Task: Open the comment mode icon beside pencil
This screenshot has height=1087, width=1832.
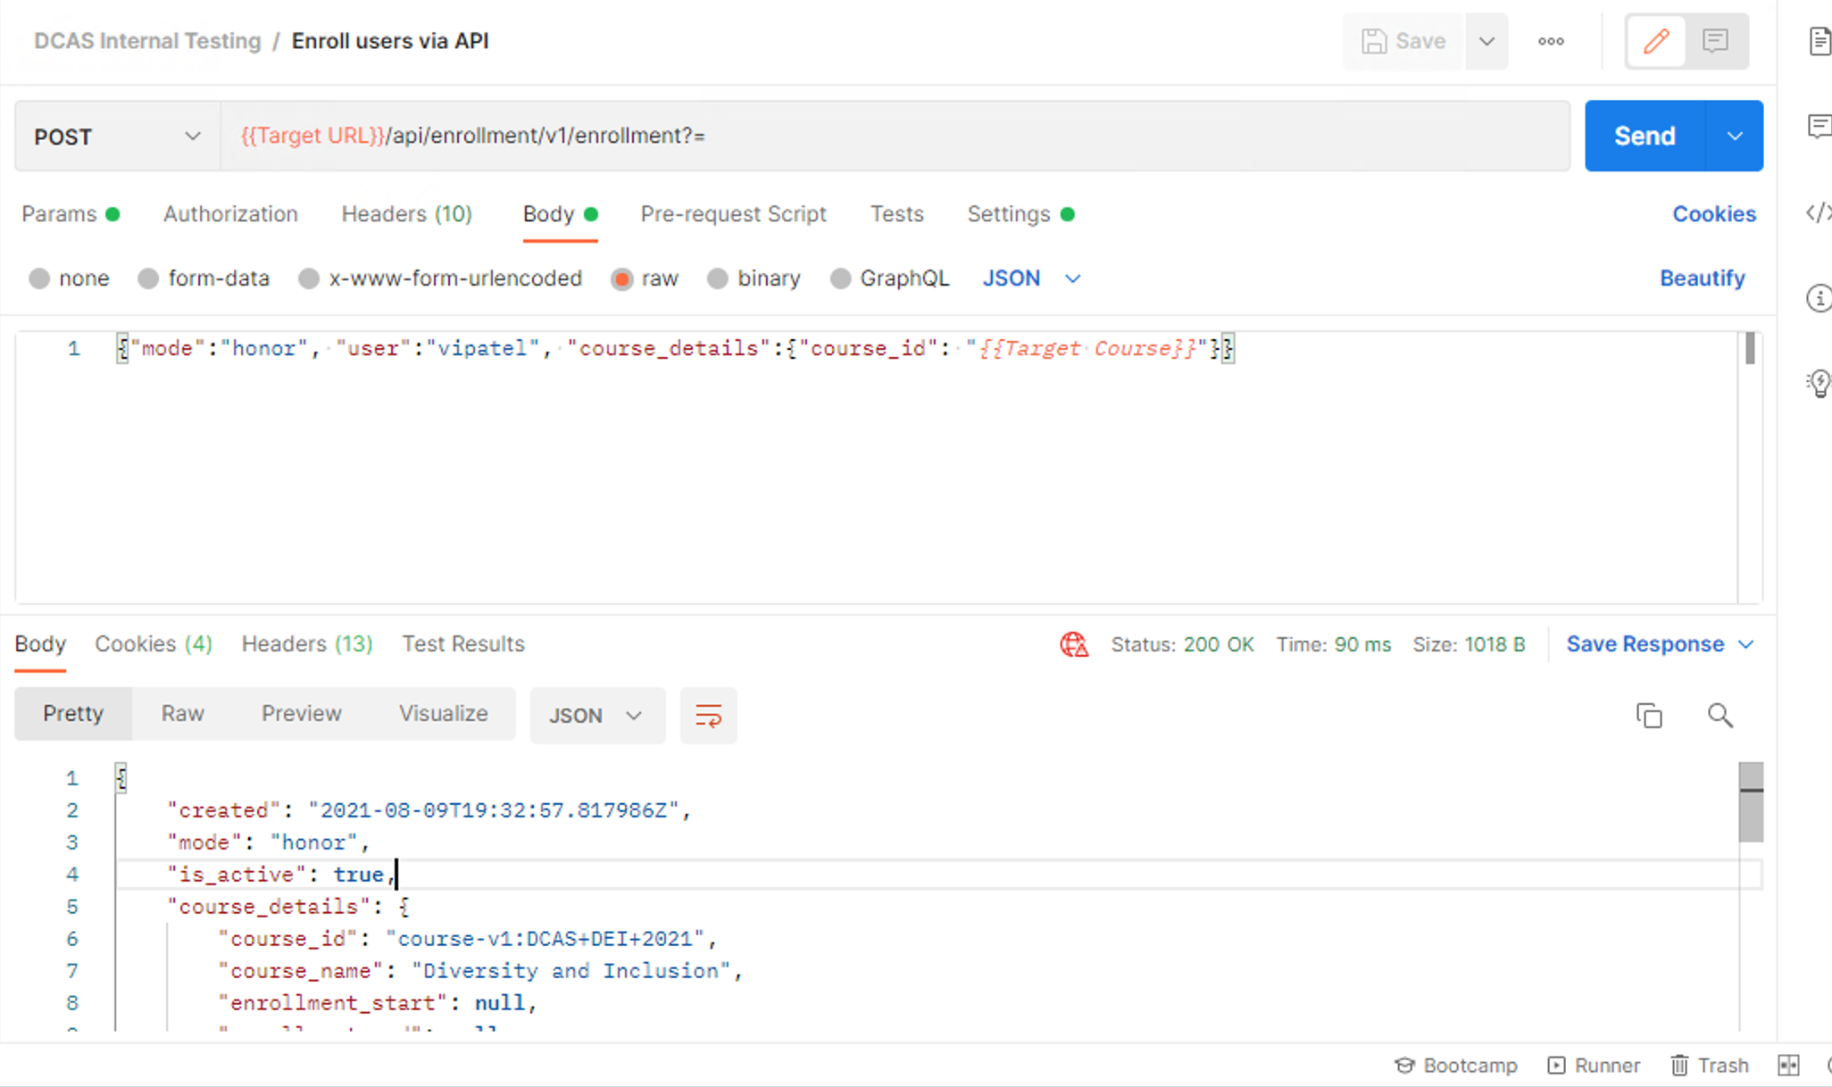Action: click(x=1715, y=41)
